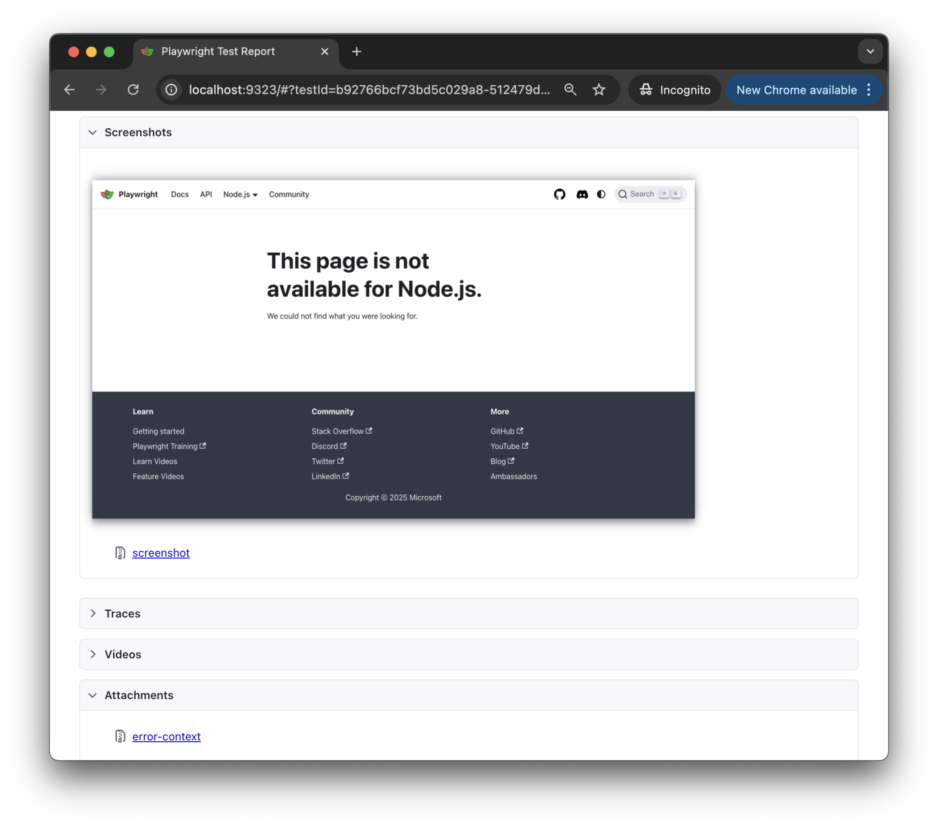Click the back navigation arrow
Image resolution: width=938 pixels, height=826 pixels.
point(69,89)
